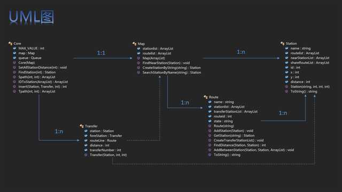The image size is (342, 192).
Task: Click the 1:1 label between Core and Map
Action: pyautogui.click(x=101, y=53)
